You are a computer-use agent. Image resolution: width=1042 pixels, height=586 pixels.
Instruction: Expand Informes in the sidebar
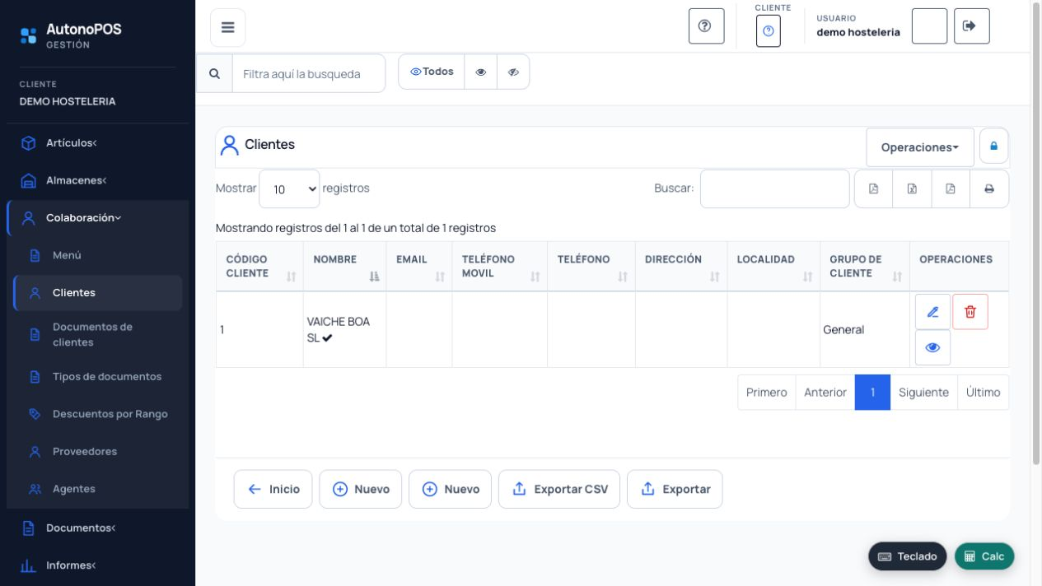pyautogui.click(x=97, y=565)
